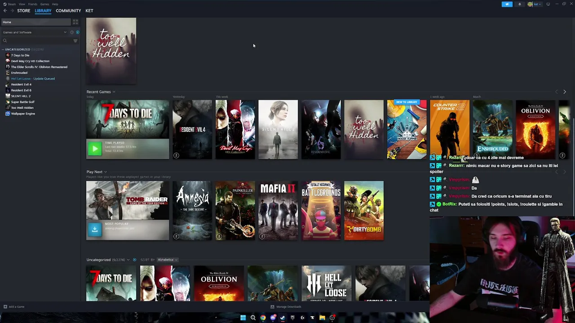Open Hell Let Loose cover in Uncategorized shelf

(327, 284)
